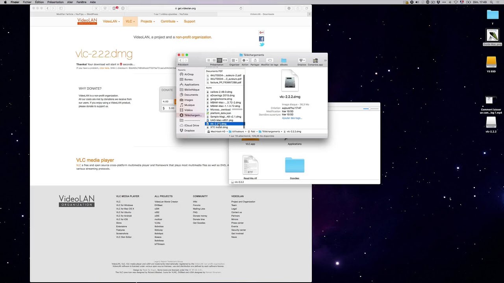Screen dimensions: 504x283
Task: Open the Action gear menu
Action: click(245, 60)
